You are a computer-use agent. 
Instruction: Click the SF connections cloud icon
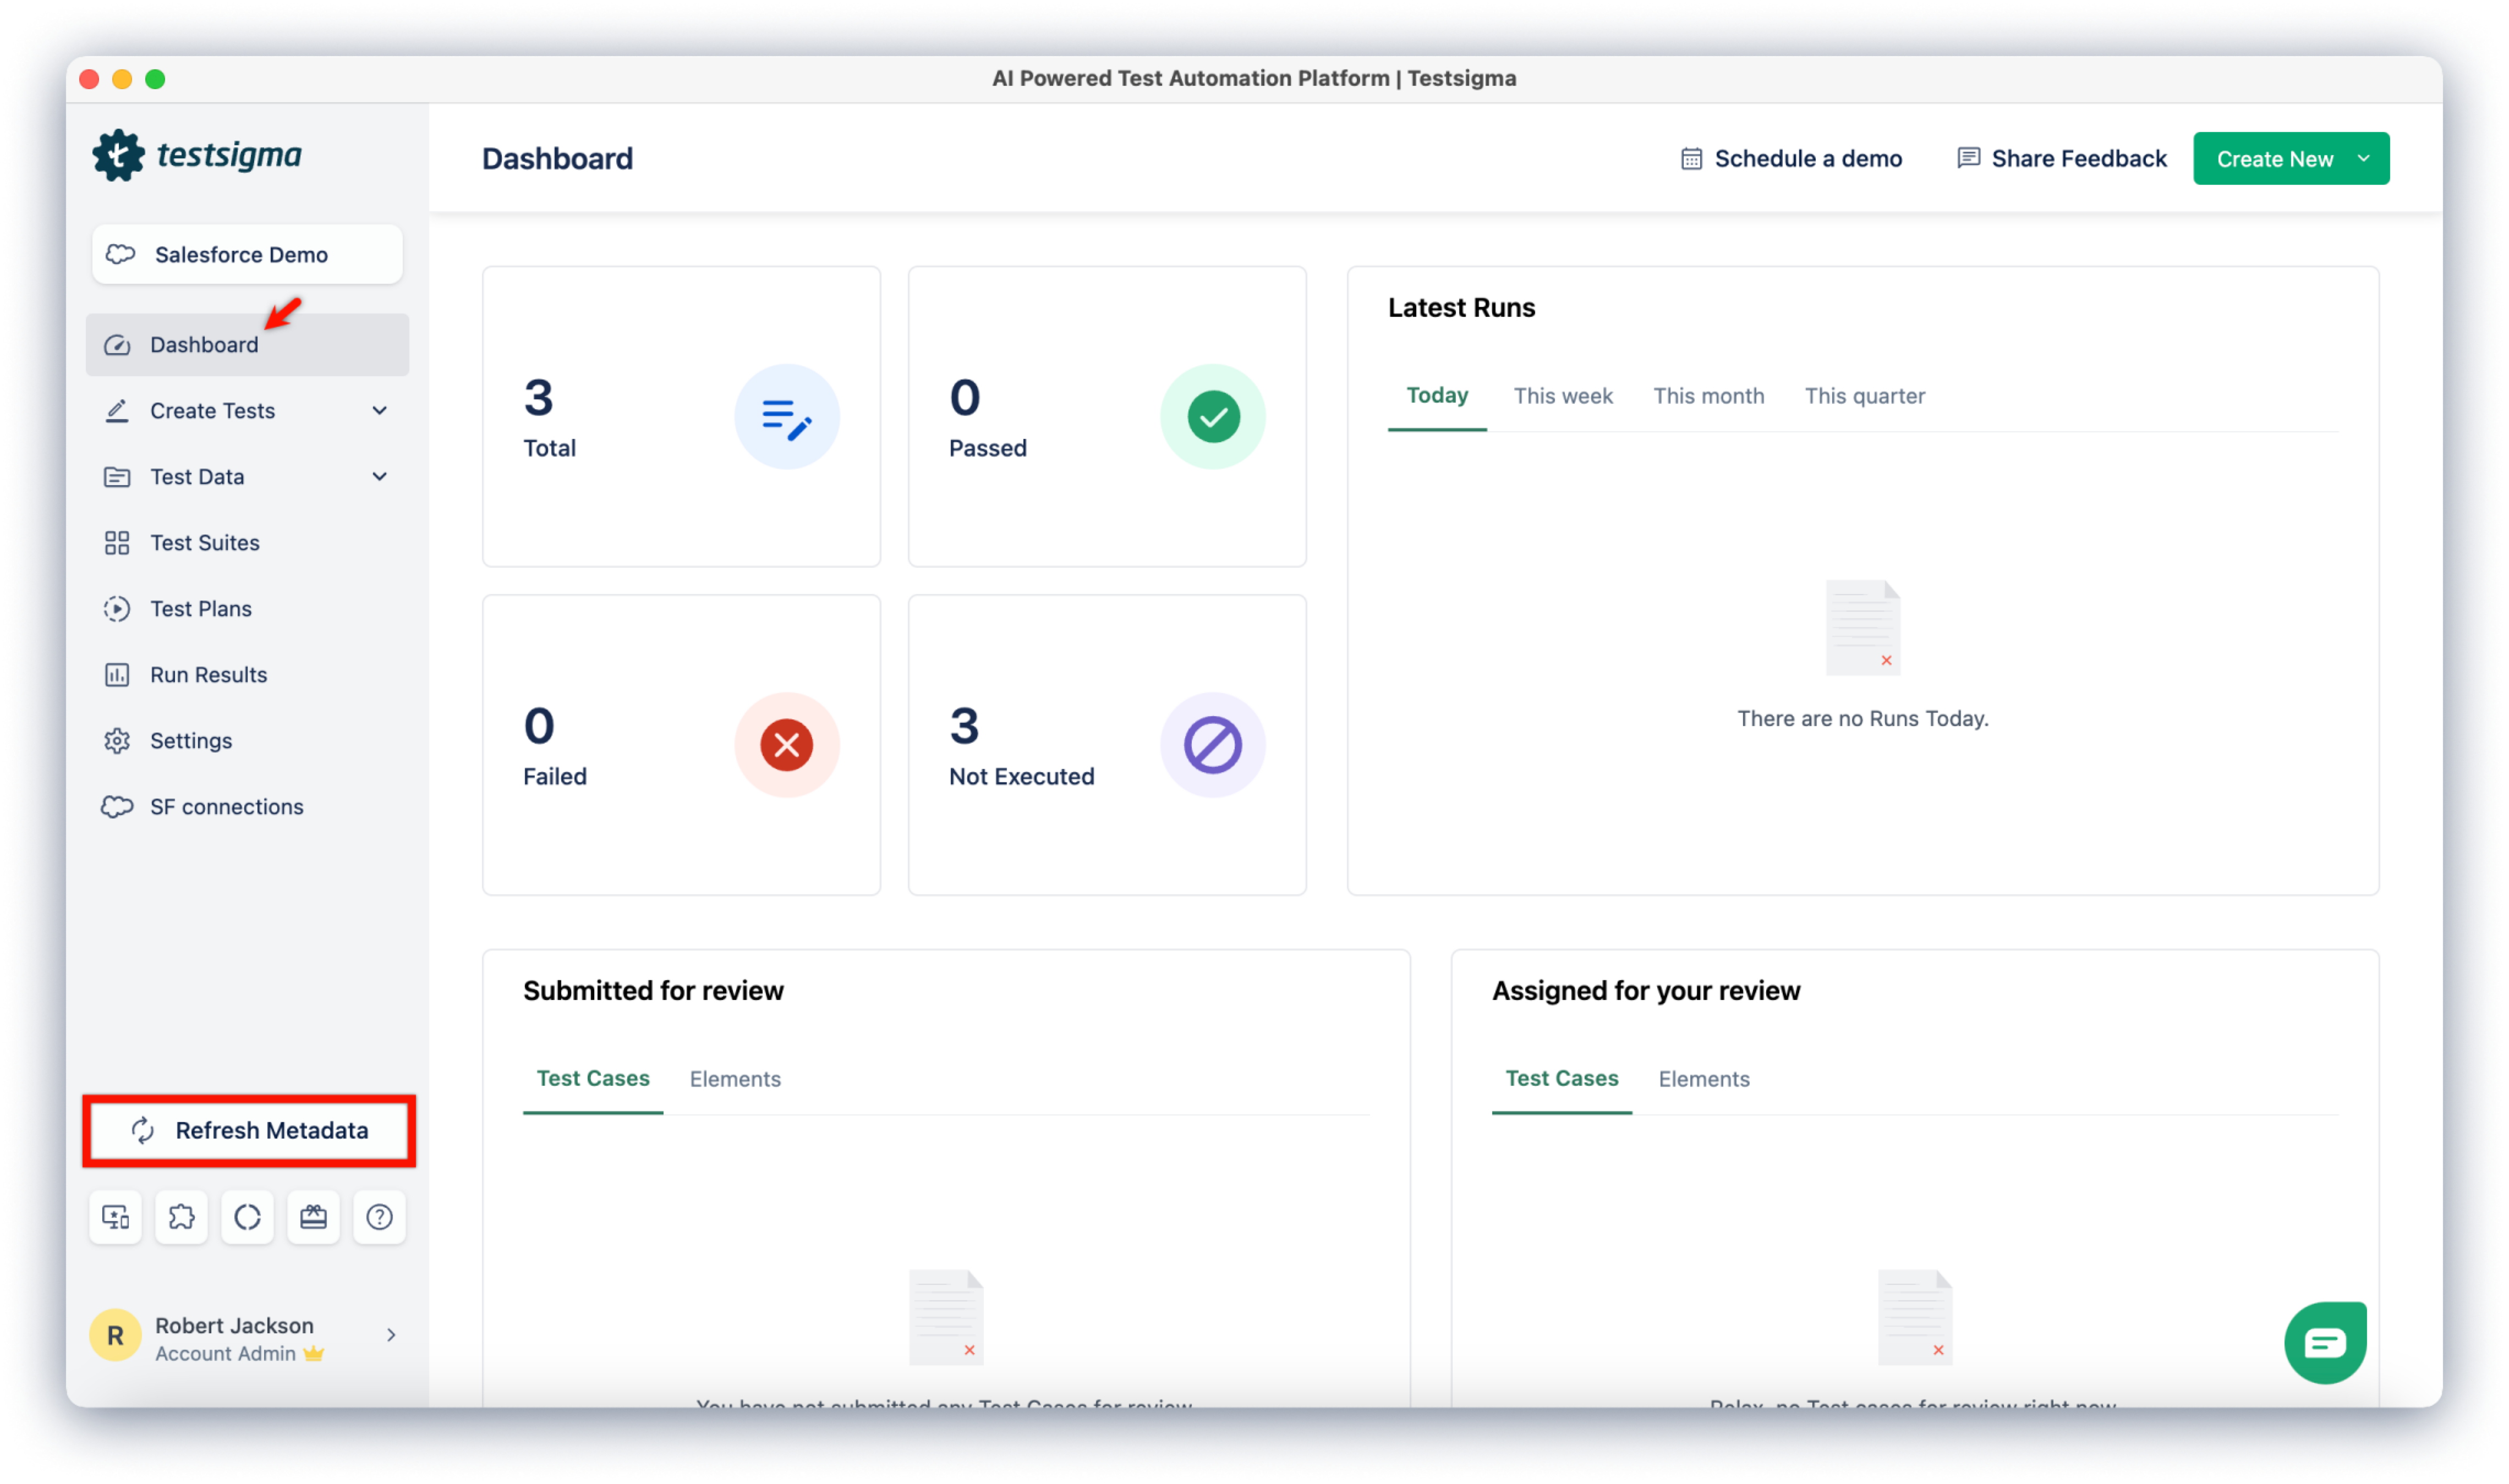click(x=117, y=807)
